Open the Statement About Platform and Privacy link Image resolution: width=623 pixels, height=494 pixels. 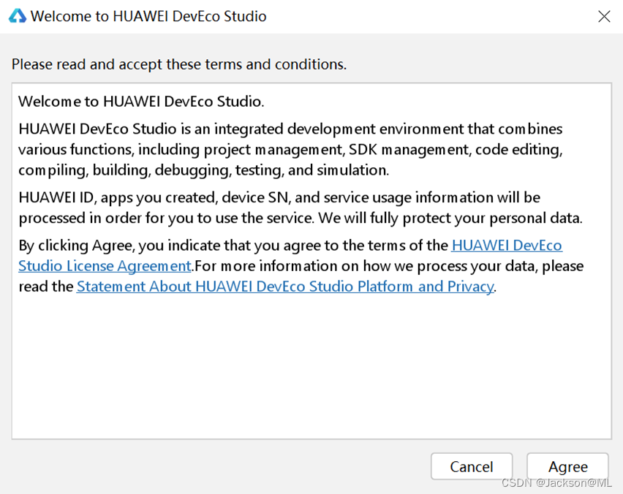pyautogui.click(x=285, y=286)
